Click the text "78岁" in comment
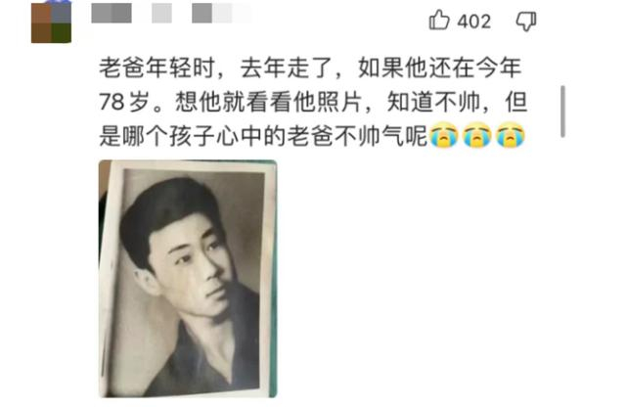Image resolution: width=626 pixels, height=407 pixels. (124, 103)
